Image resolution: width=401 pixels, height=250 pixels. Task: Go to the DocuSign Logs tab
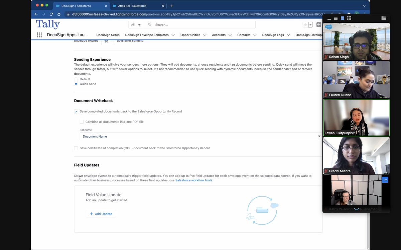[x=273, y=35]
